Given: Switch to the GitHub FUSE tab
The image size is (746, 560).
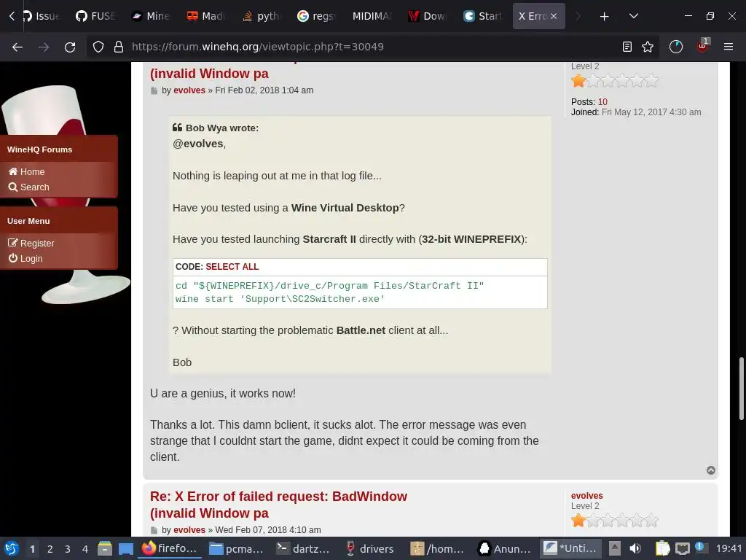Looking at the screenshot, I should pos(95,16).
